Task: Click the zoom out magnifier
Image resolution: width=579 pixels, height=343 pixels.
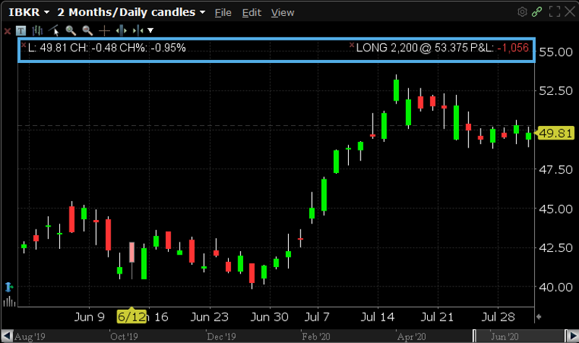Action: tap(87, 30)
